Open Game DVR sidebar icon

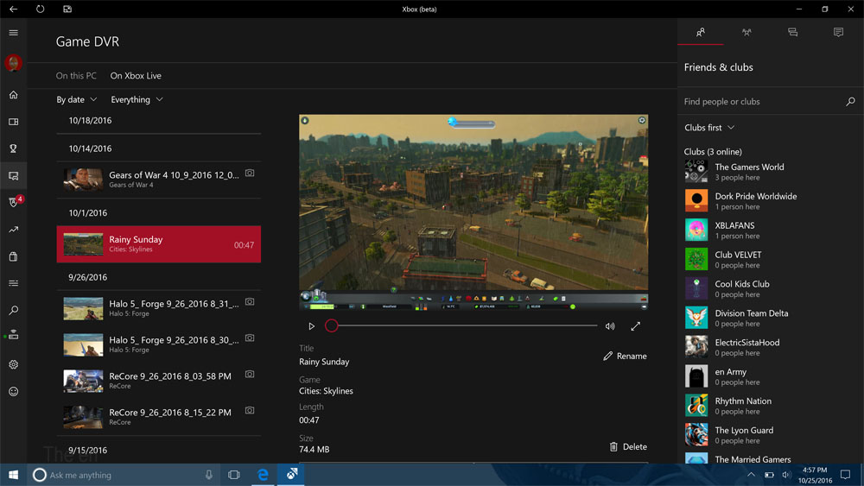[13, 175]
